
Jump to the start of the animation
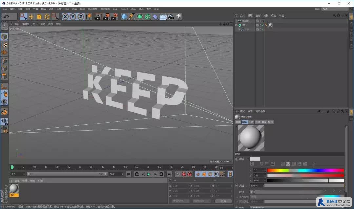point(128,174)
